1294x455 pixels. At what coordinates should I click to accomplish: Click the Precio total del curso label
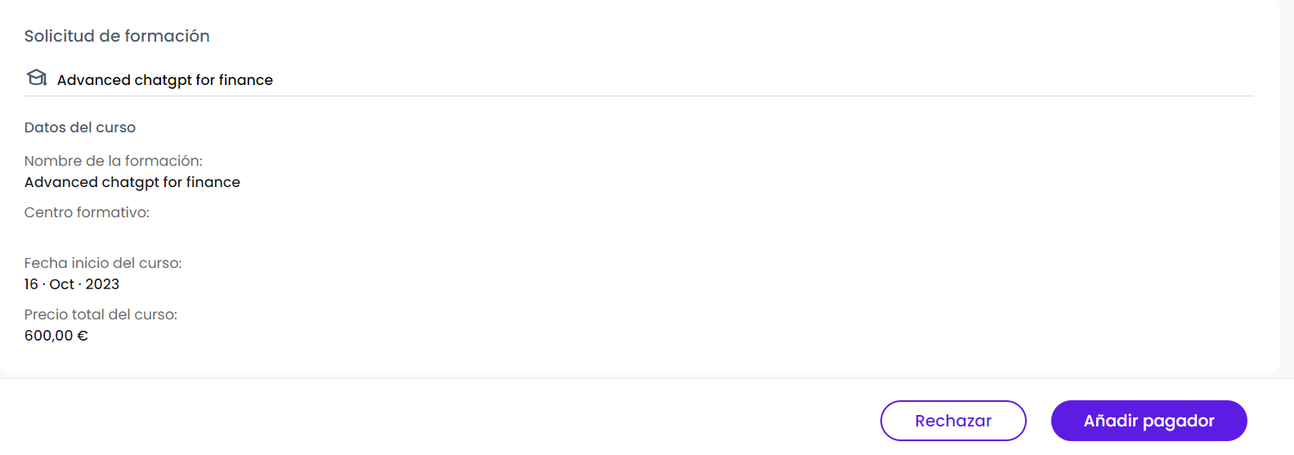coord(101,314)
